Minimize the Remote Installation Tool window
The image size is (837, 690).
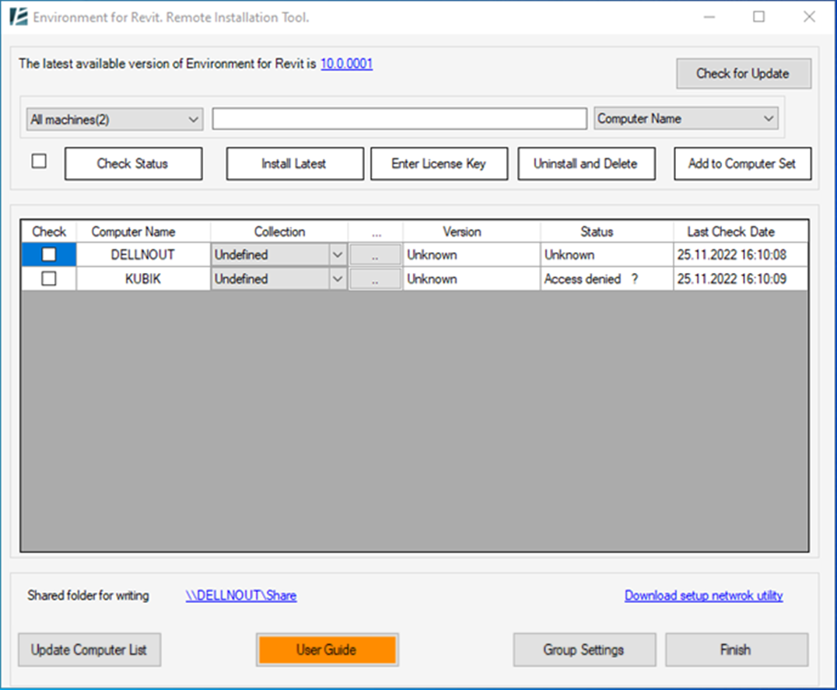pos(709,16)
